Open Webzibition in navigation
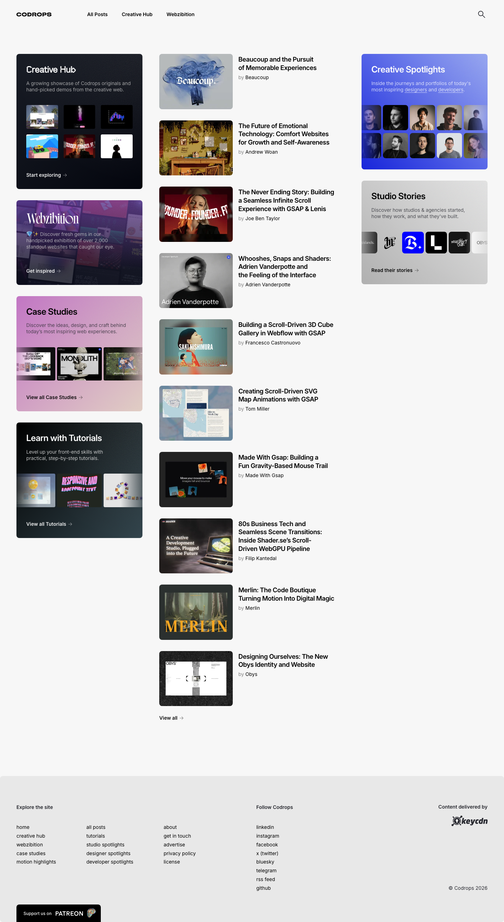The width and height of the screenshot is (504, 922). click(x=180, y=14)
